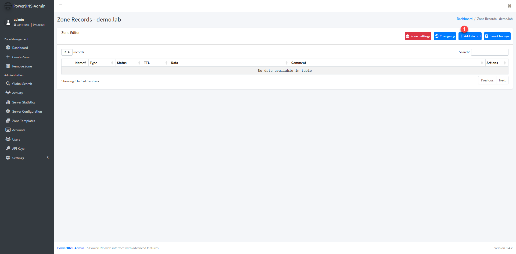516x254 pixels.
Task: Click the PowerDNS-Admin globe logo
Action: [8, 6]
